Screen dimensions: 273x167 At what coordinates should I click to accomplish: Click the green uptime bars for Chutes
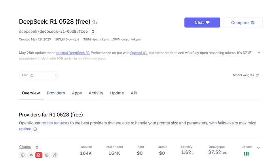click(x=246, y=154)
